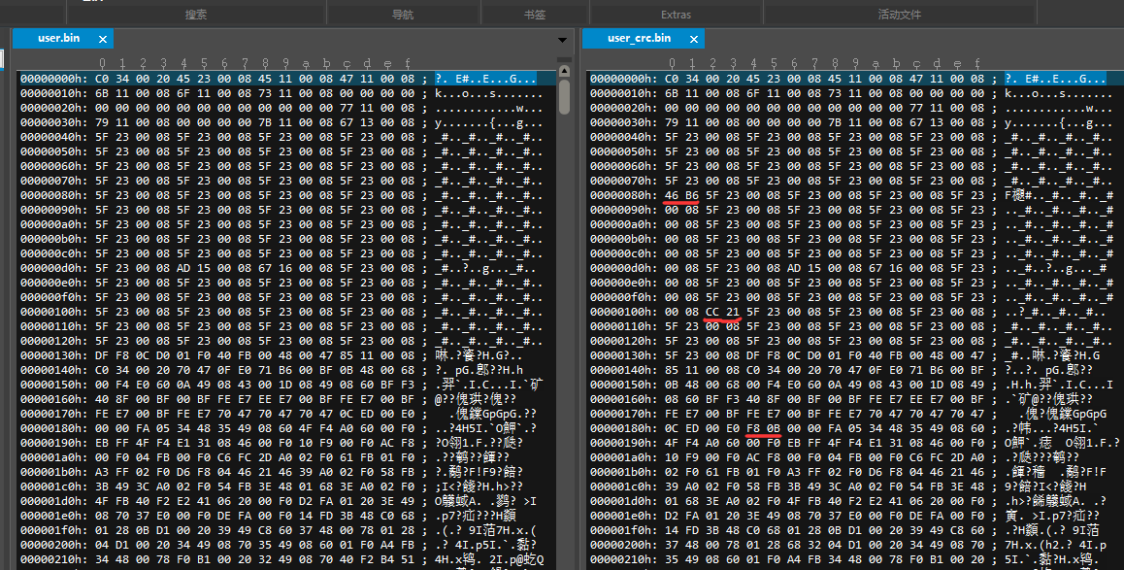Select address 00000140h in user.bin pane
The height and width of the screenshot is (570, 1124).
pos(54,370)
